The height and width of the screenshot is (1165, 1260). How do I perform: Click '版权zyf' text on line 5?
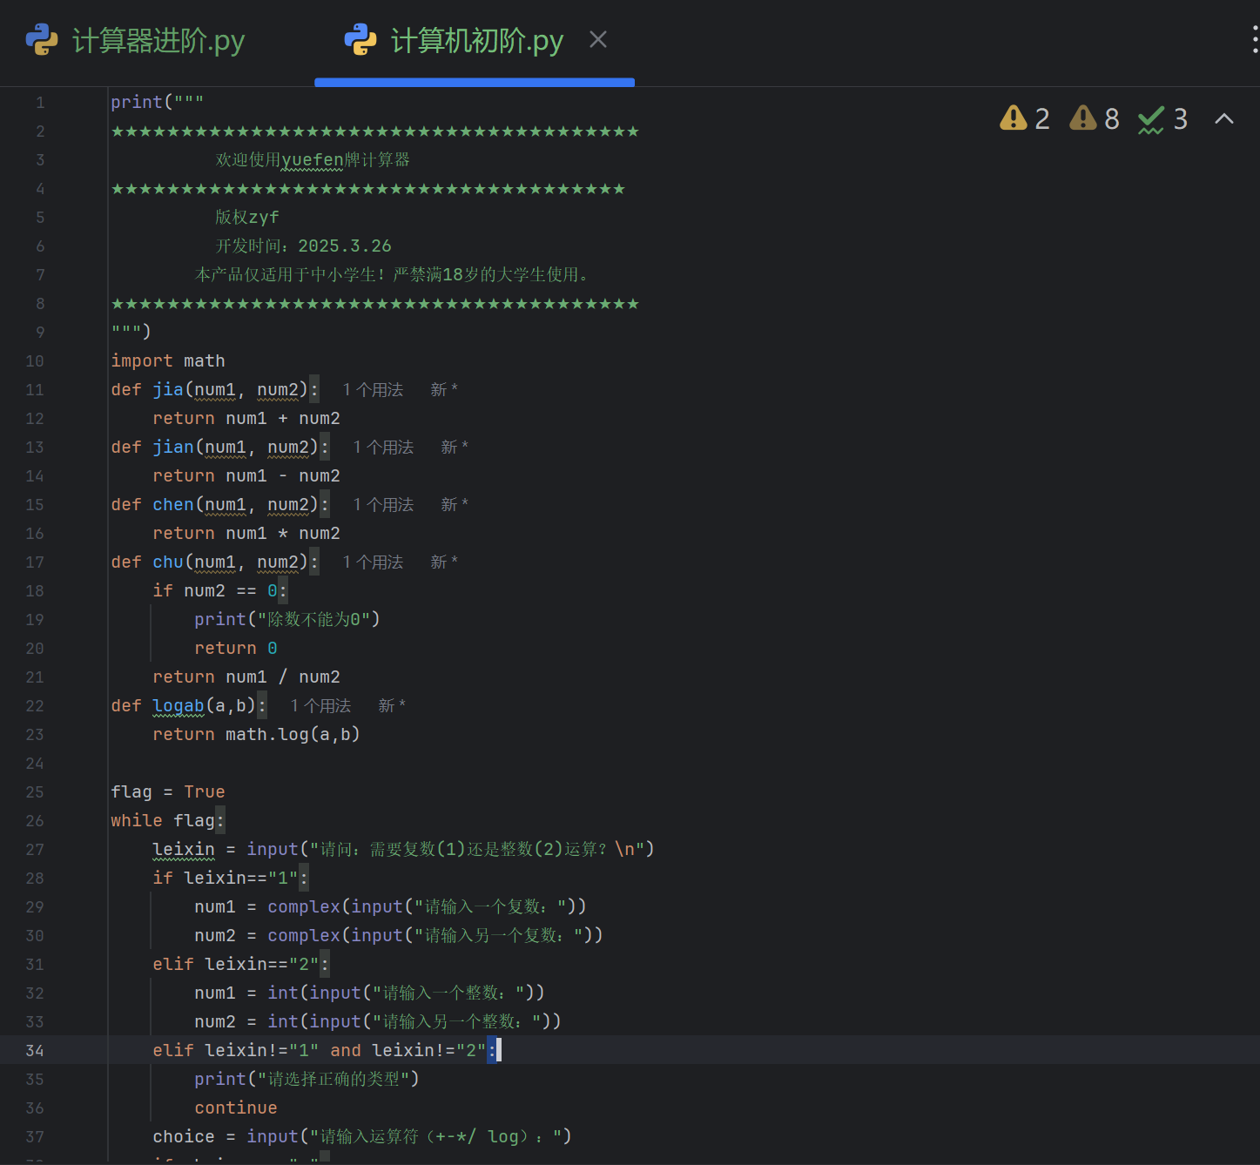click(x=247, y=217)
